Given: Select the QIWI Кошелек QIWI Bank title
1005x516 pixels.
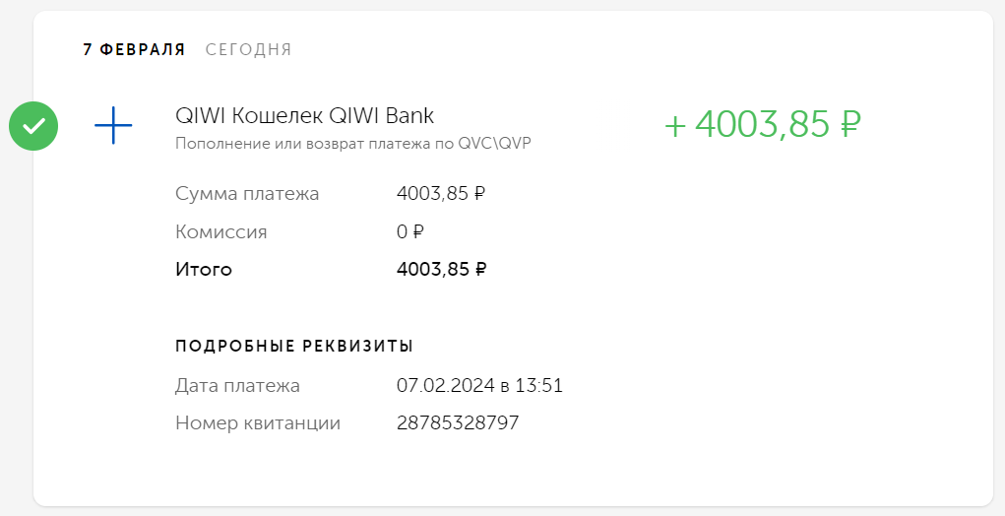Looking at the screenshot, I should 304,115.
